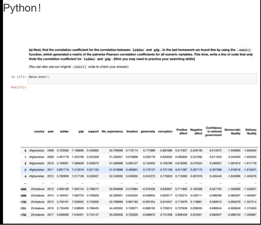Click Positive affect value 0.583926
This screenshot has height=225, width=261.
[181, 157]
